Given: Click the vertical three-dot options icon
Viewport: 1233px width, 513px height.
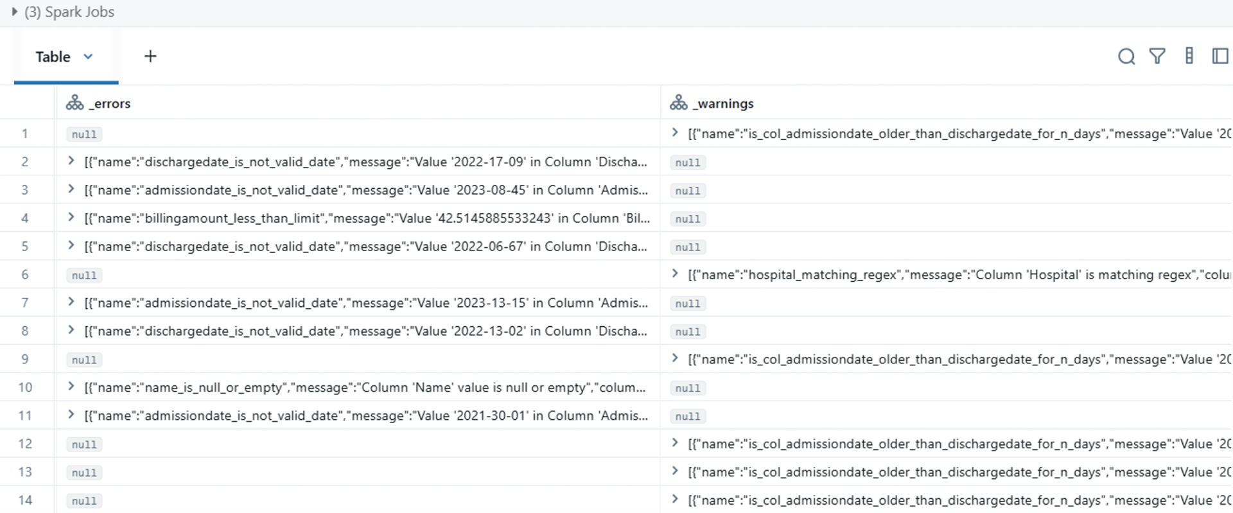Looking at the screenshot, I should click(x=1189, y=57).
